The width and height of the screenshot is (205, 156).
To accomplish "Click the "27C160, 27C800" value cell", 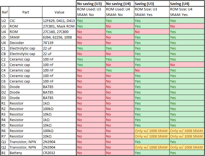I will coord(59,32).
